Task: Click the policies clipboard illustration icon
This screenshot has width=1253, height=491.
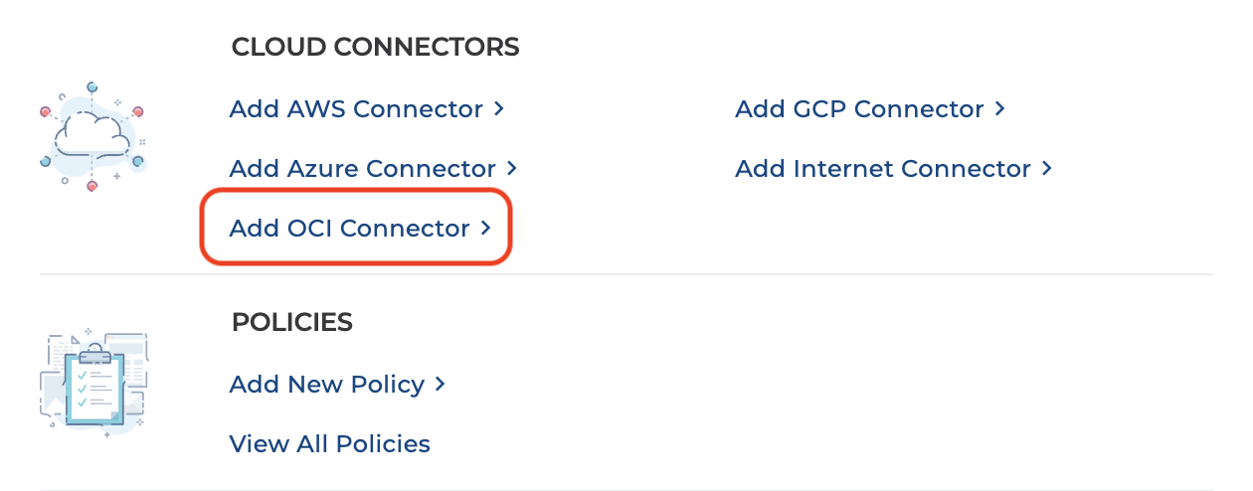Action: [93, 380]
